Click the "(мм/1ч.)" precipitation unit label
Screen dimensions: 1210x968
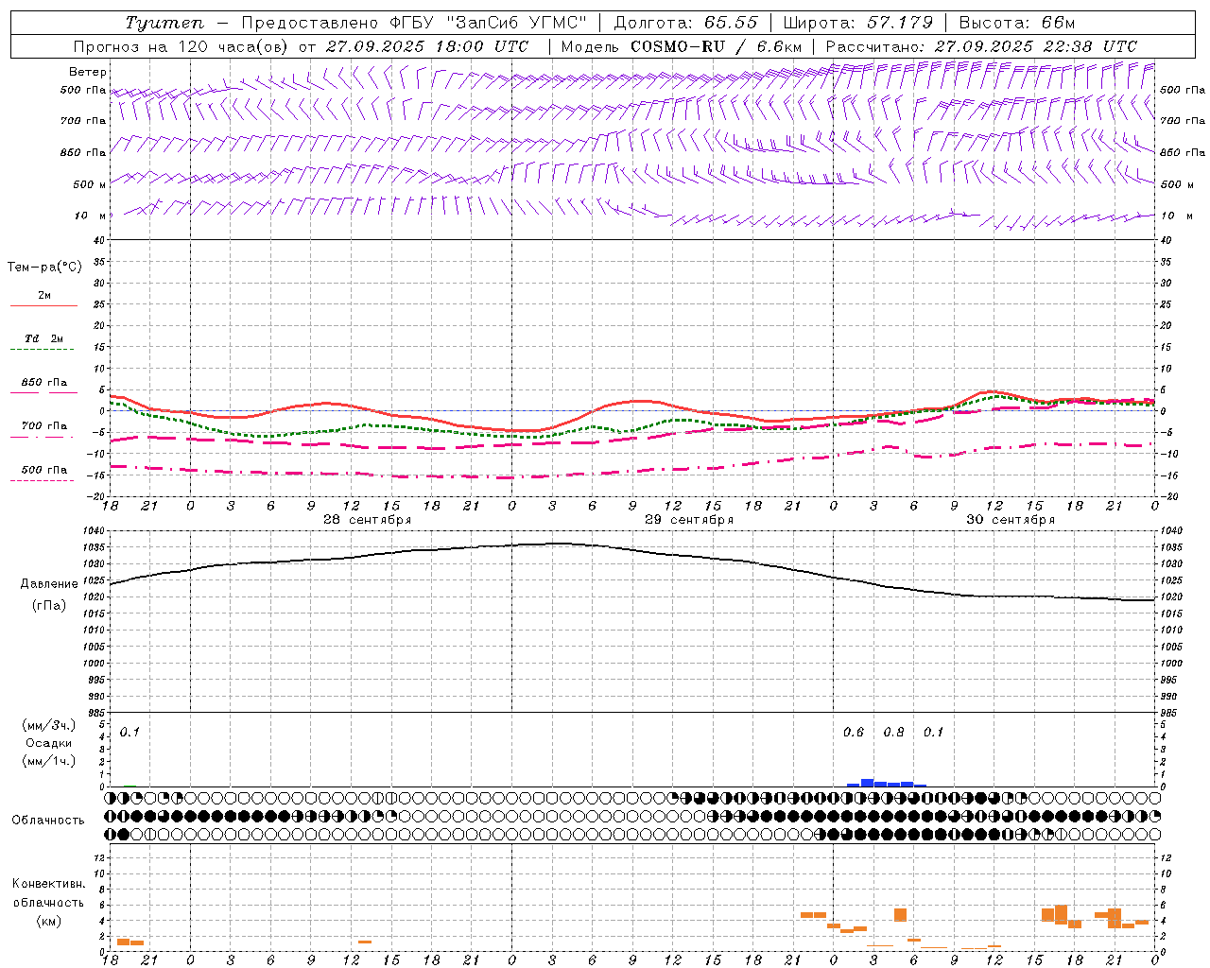pos(49,761)
